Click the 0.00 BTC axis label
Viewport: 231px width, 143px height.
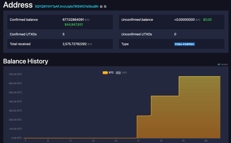click(17, 138)
